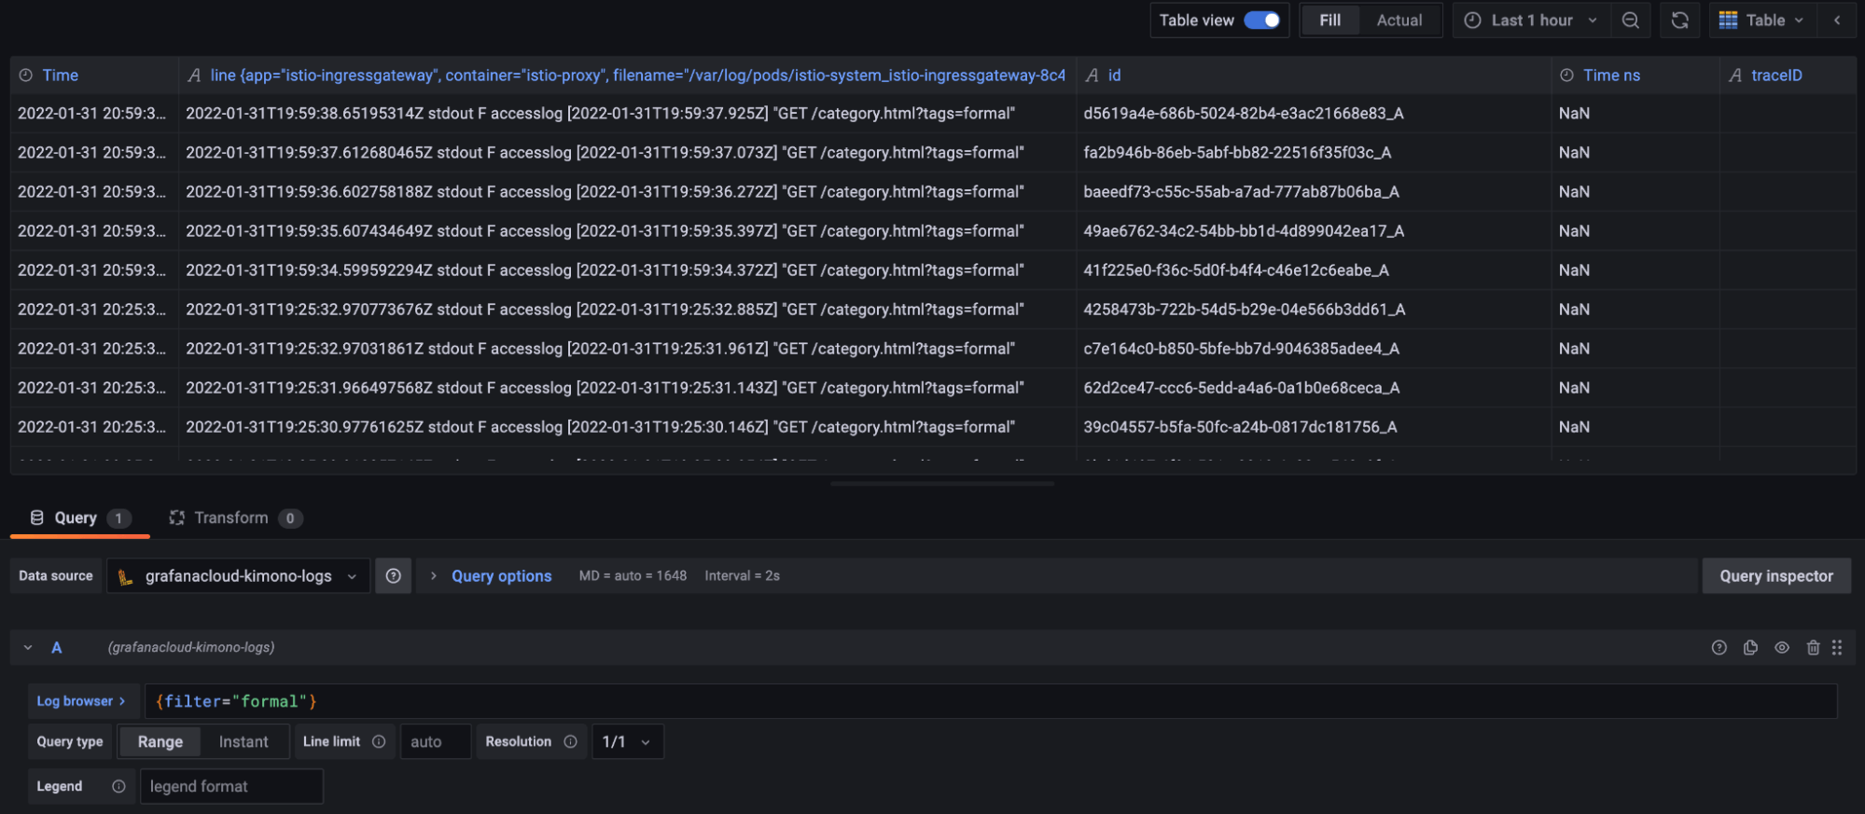
Task: Select the Query tab
Action: click(76, 517)
